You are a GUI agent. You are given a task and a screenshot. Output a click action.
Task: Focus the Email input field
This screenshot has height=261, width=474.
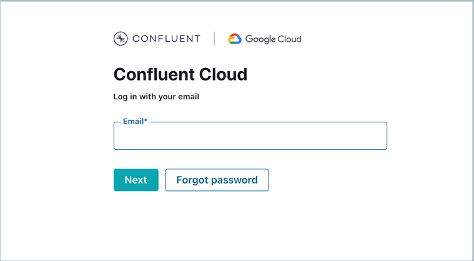[250, 137]
